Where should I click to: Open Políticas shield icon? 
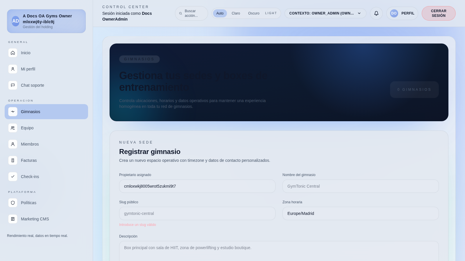point(13,203)
